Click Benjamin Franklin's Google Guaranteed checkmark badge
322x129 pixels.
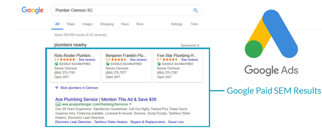[x=107, y=64]
